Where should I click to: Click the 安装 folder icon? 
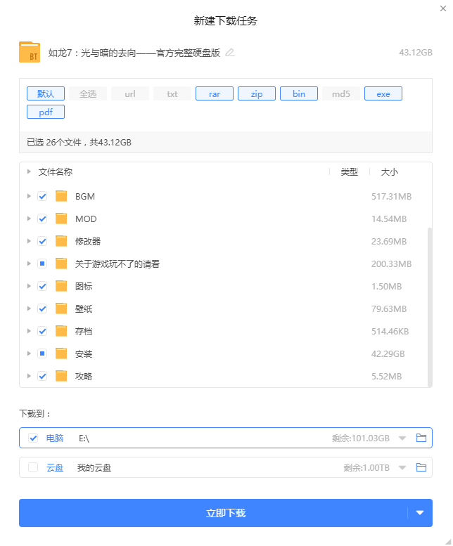[x=61, y=353]
